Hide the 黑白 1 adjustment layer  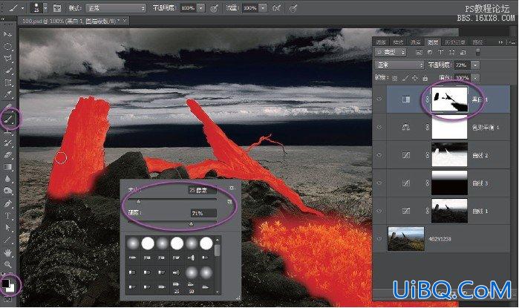pos(379,99)
